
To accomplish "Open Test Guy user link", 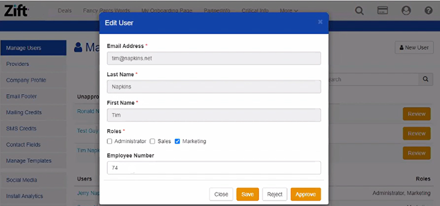I will (88, 131).
